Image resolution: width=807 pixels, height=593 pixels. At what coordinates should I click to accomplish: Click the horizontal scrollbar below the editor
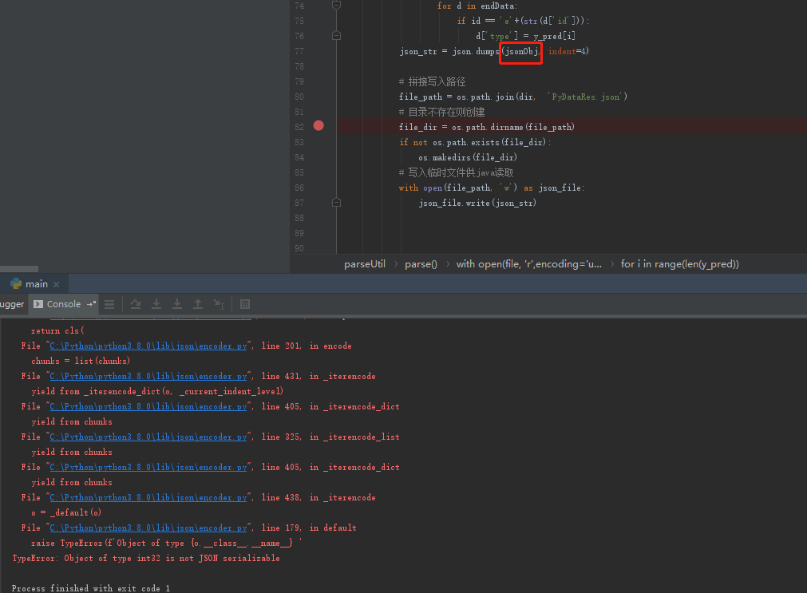(19, 268)
